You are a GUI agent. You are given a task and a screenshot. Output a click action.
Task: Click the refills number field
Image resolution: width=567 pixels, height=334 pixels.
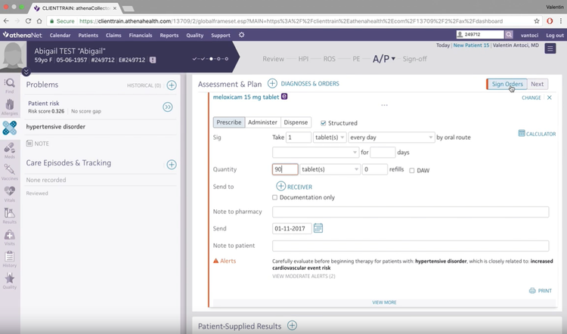click(x=375, y=169)
